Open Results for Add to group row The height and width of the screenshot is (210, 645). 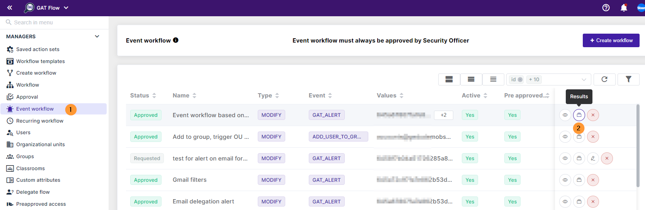coord(579,137)
